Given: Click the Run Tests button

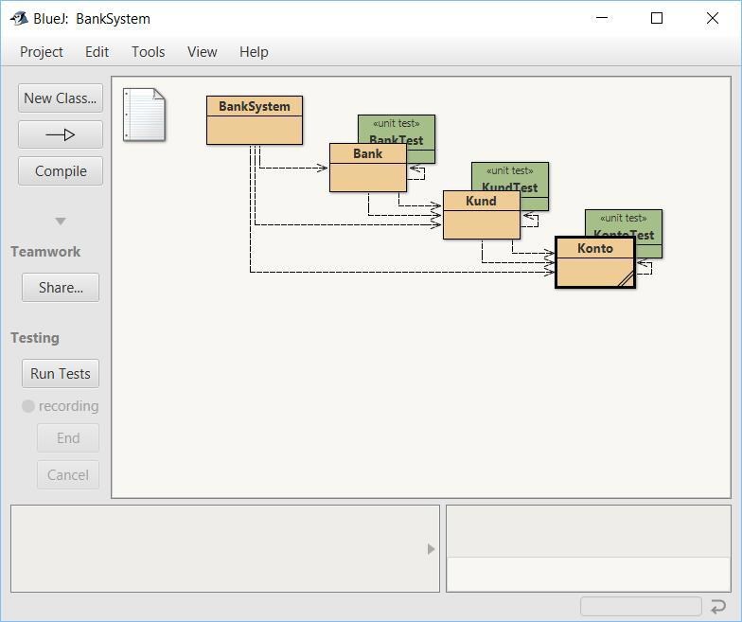Looking at the screenshot, I should [x=61, y=374].
